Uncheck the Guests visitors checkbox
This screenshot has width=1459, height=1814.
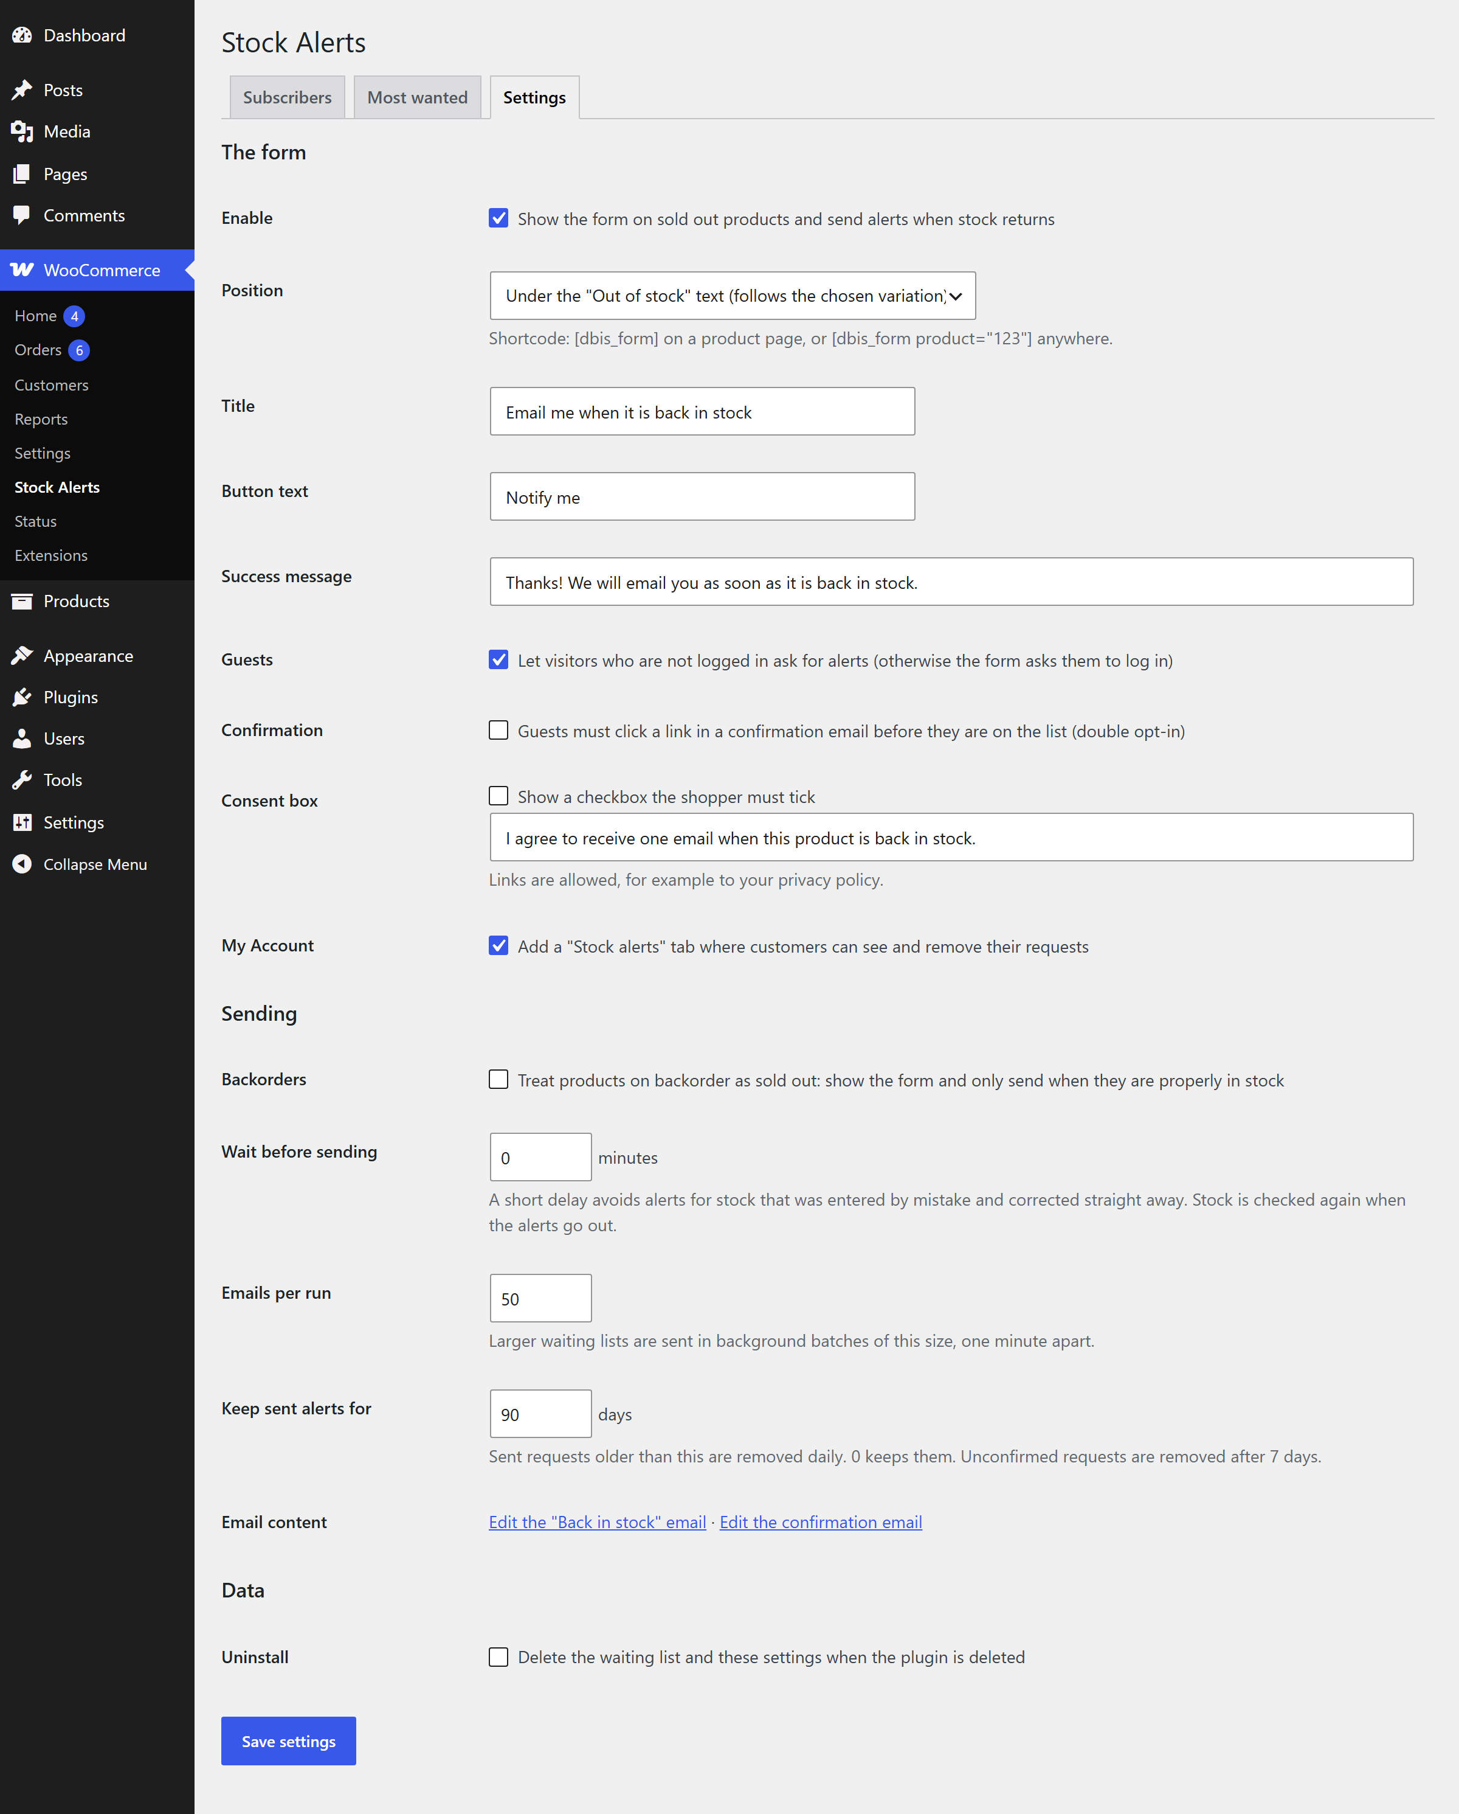[498, 659]
